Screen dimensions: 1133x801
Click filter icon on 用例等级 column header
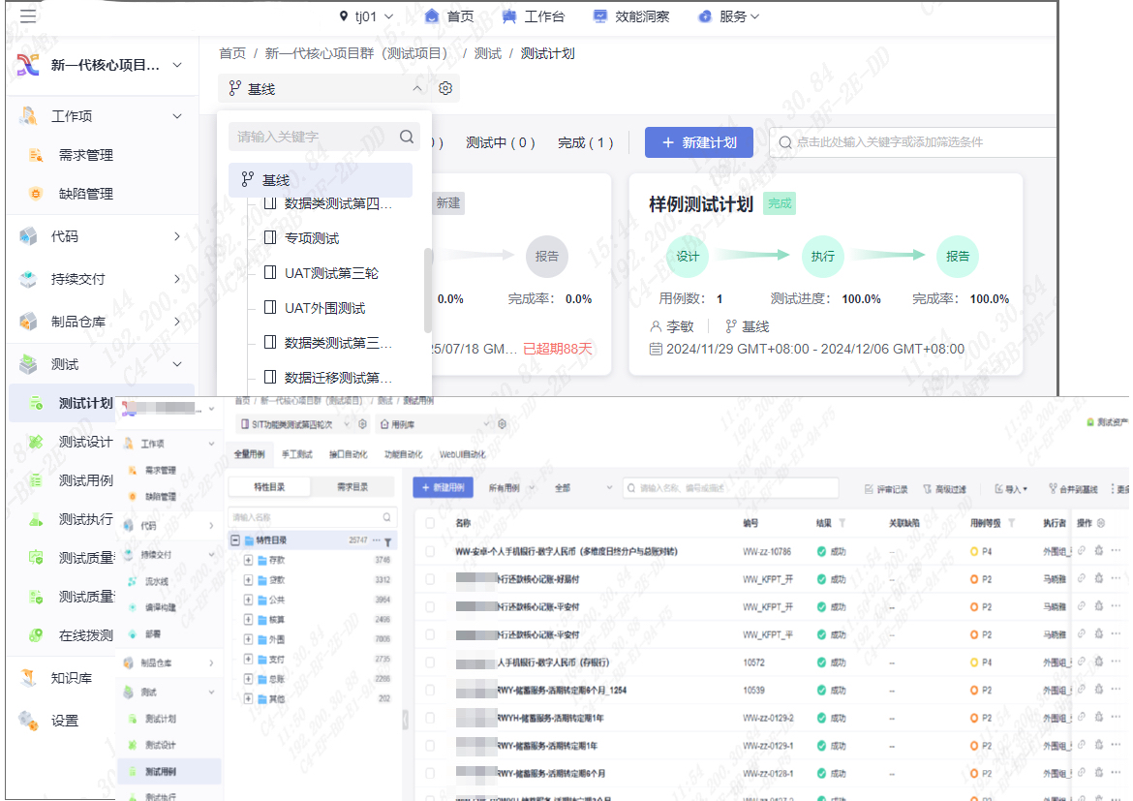[x=1012, y=523]
